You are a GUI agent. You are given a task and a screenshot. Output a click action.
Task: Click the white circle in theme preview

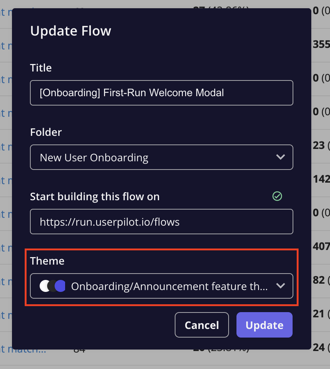[45, 286]
